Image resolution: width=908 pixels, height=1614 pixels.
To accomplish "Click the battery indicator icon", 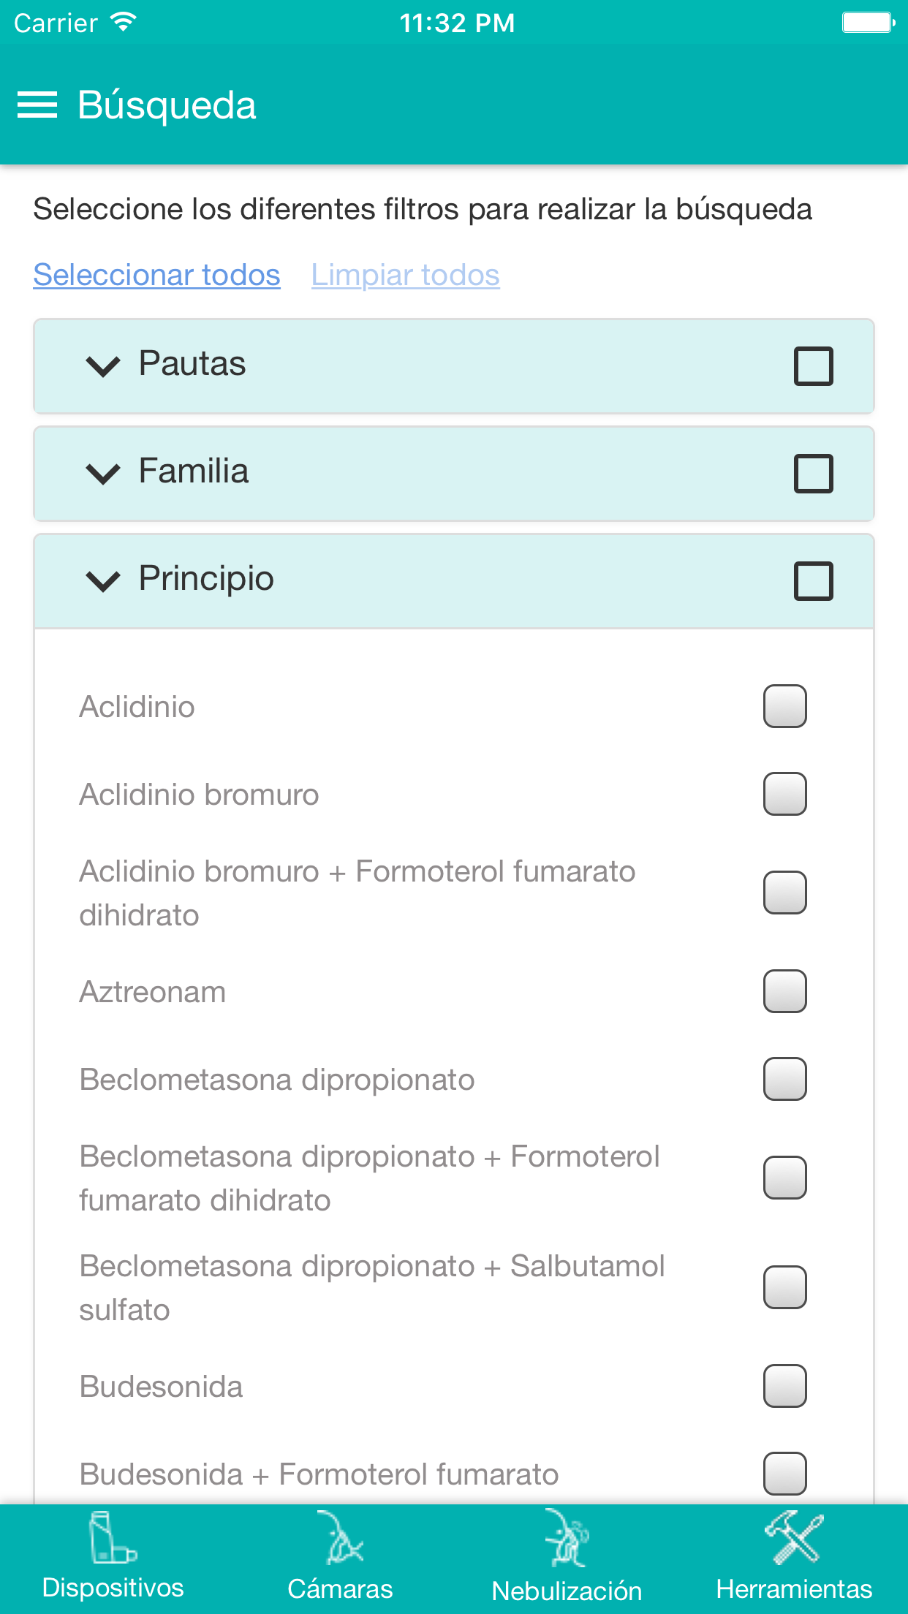I will tap(868, 23).
